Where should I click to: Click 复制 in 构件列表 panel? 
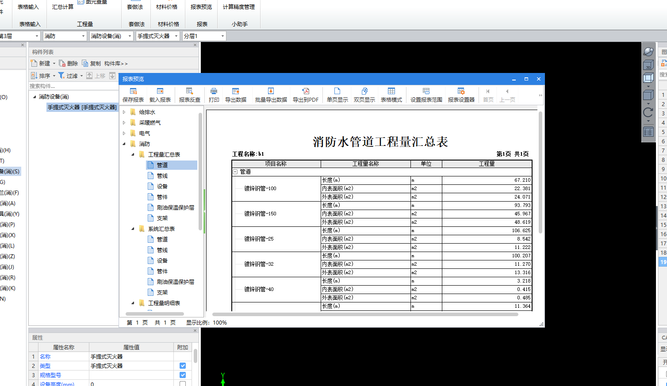point(92,63)
